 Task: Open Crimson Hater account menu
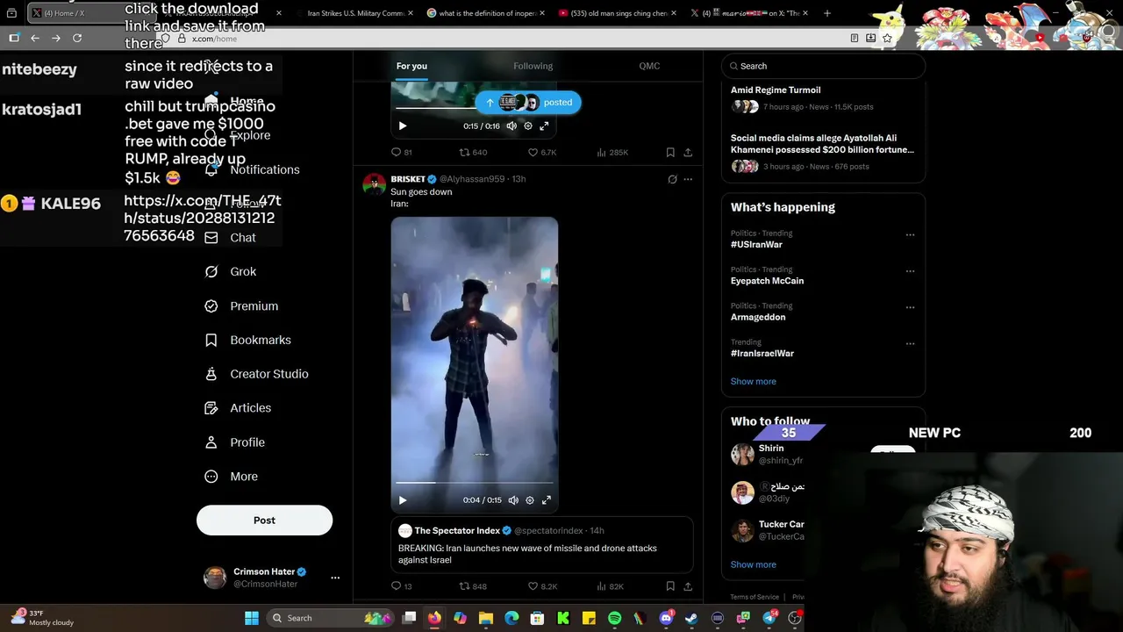[335, 578]
